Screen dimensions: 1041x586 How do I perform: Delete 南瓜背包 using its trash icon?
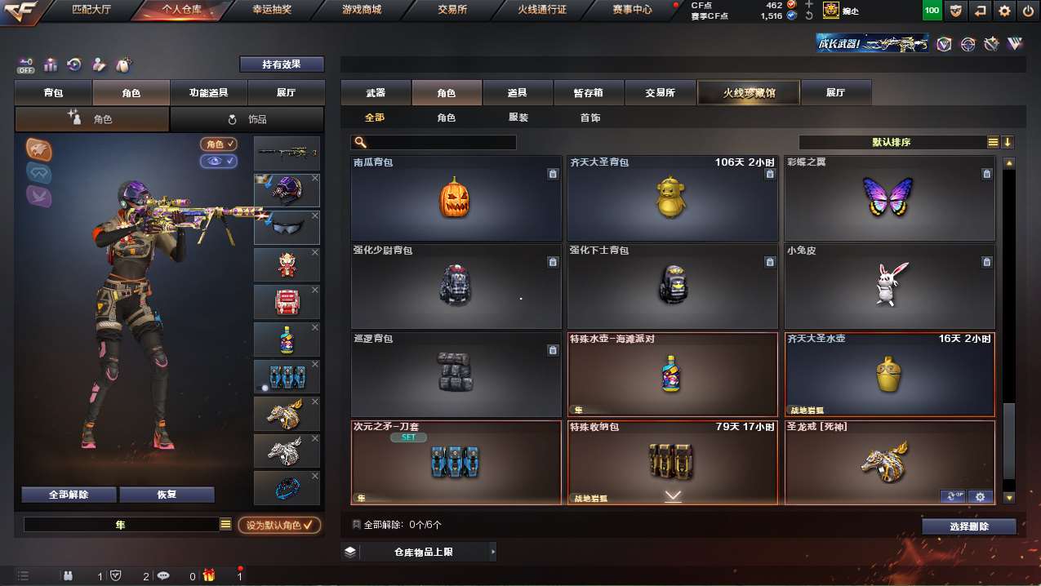click(x=552, y=174)
